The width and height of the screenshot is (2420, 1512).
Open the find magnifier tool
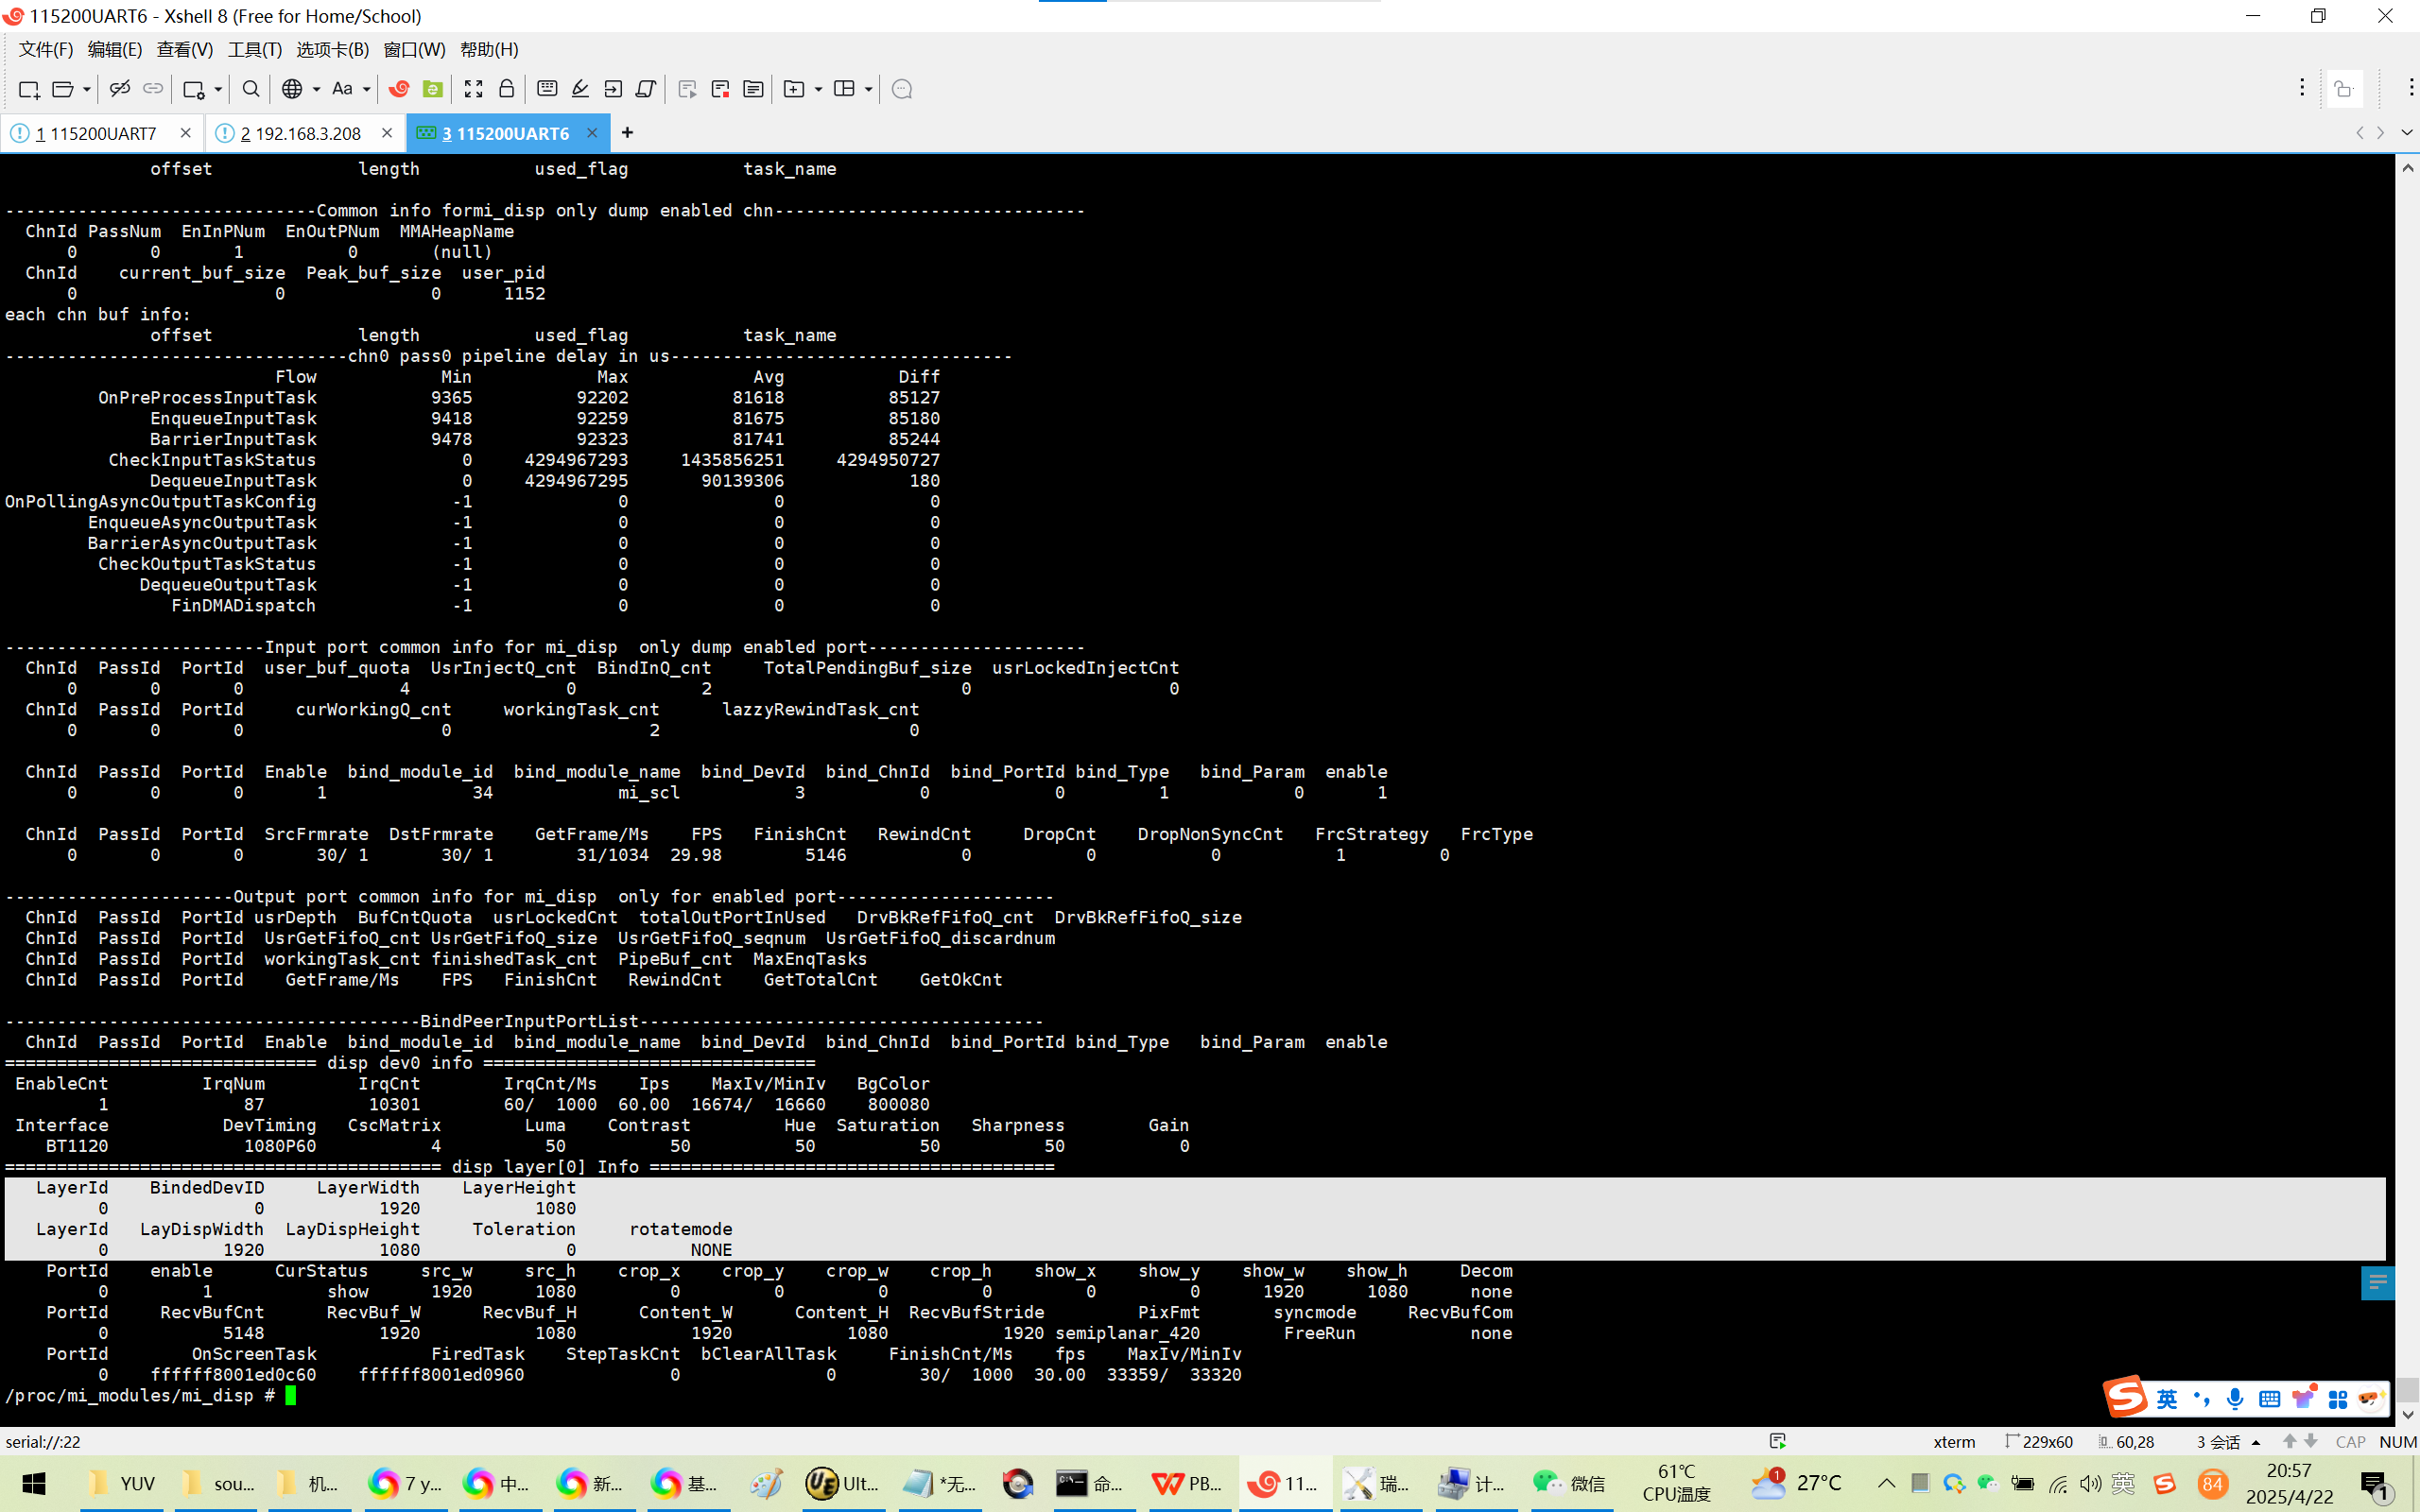point(251,89)
